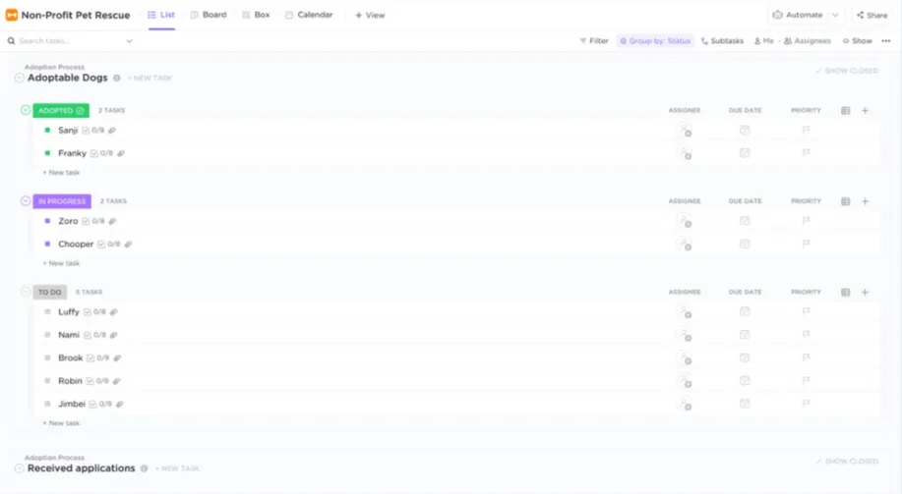The image size is (902, 494).
Task: Collapse the Adoptable Dogs list
Action: tap(19, 78)
